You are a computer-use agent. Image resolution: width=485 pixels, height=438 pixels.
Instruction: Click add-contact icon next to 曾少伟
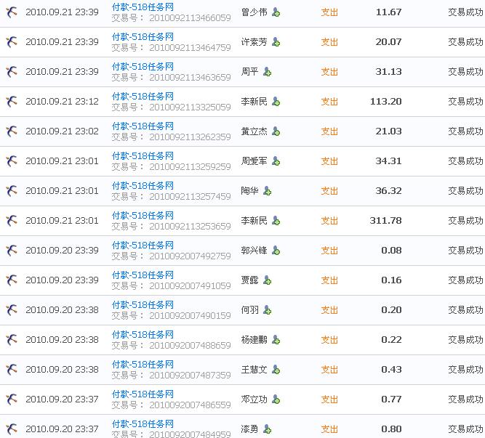pyautogui.click(x=276, y=12)
